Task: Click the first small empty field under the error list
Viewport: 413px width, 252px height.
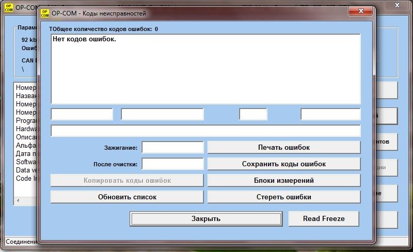Action: pos(82,115)
